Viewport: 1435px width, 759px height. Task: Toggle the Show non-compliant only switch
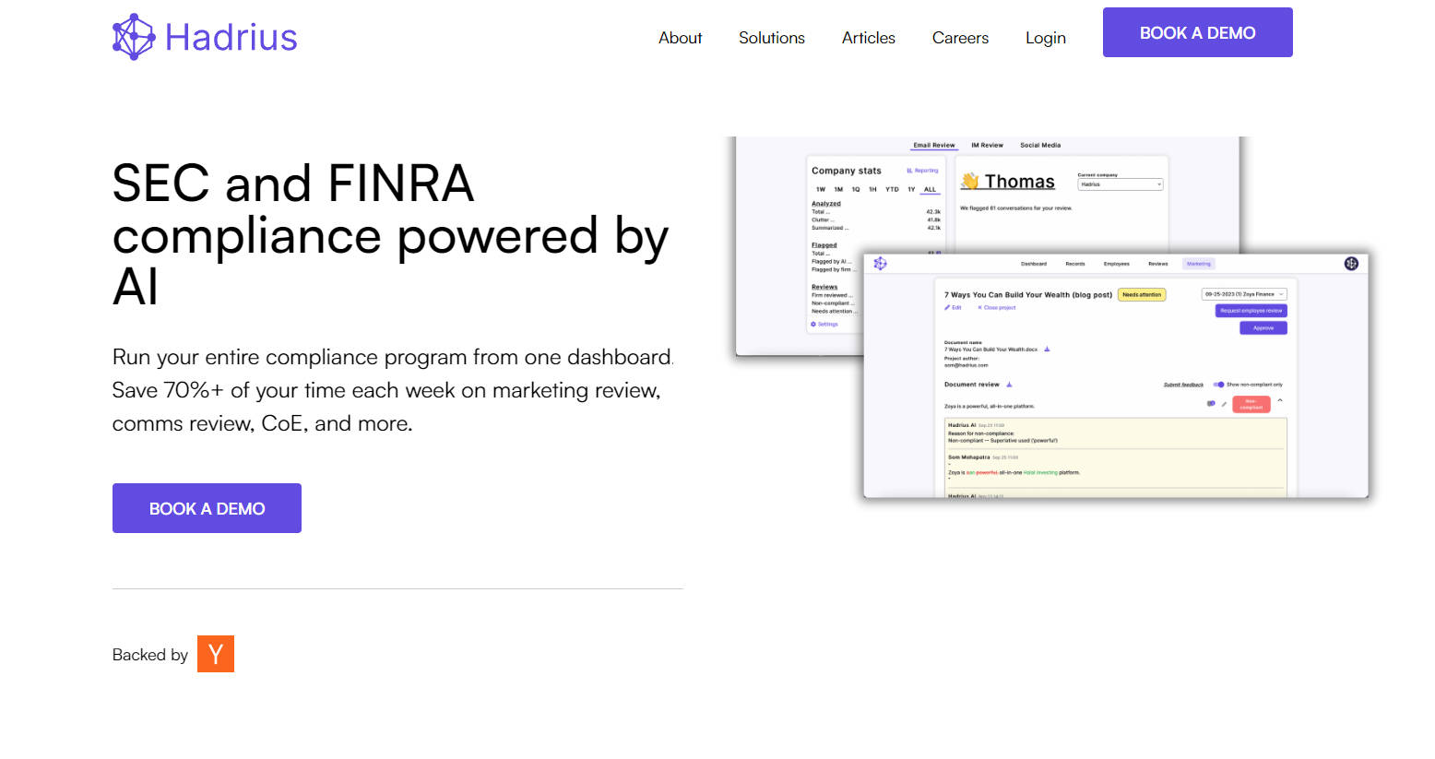tap(1218, 385)
